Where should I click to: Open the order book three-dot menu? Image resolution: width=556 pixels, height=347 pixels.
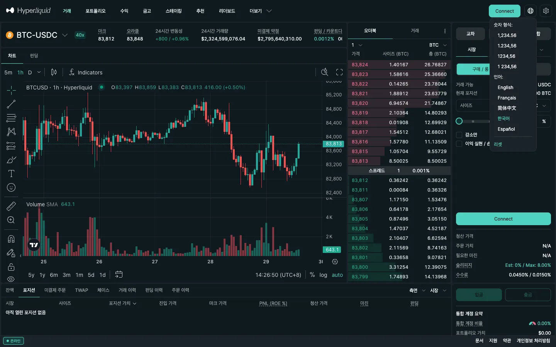point(445,31)
